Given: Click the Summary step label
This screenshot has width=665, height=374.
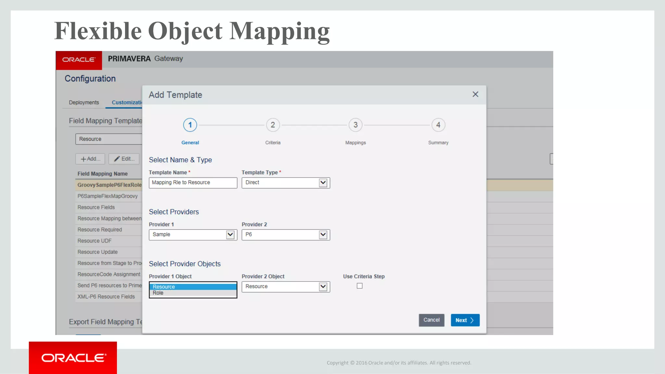Looking at the screenshot, I should [438, 143].
